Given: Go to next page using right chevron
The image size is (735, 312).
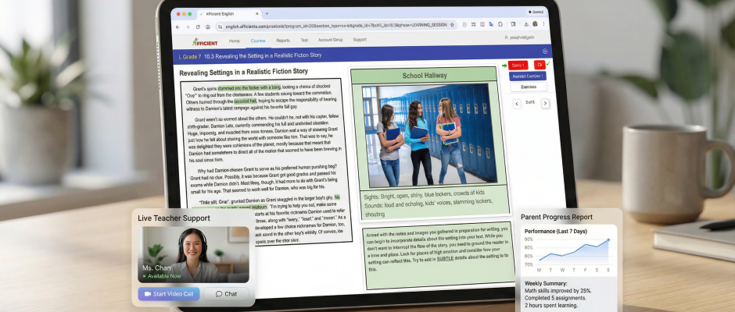Looking at the screenshot, I should [x=545, y=102].
